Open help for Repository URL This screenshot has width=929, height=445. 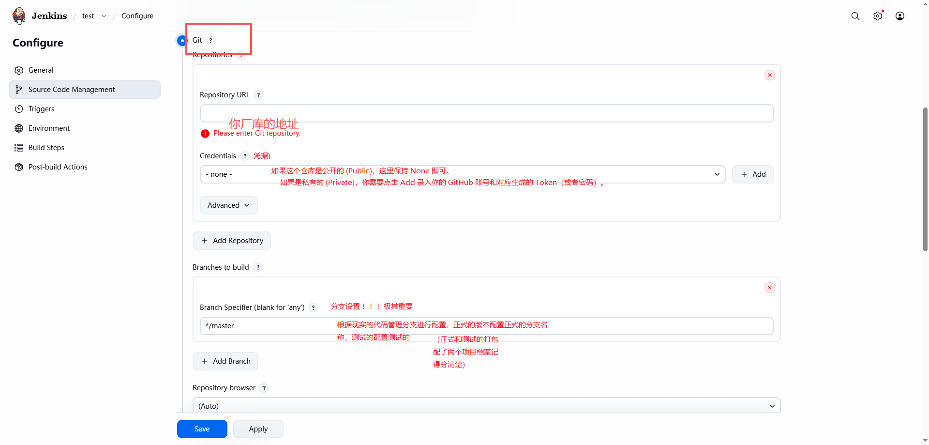(x=259, y=95)
